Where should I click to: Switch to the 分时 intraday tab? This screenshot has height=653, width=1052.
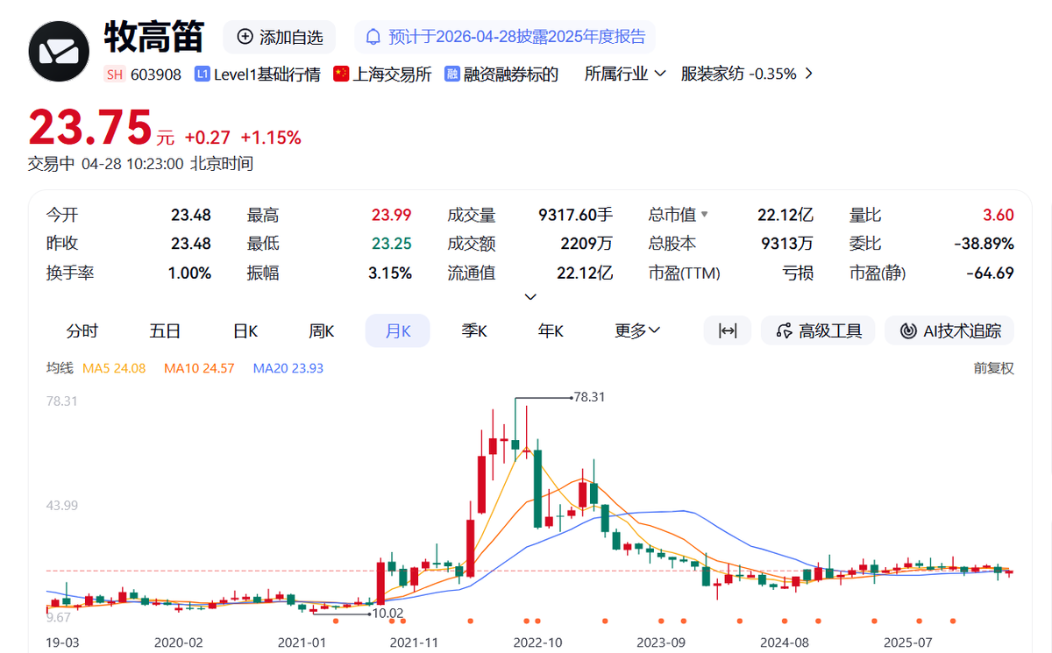(82, 330)
